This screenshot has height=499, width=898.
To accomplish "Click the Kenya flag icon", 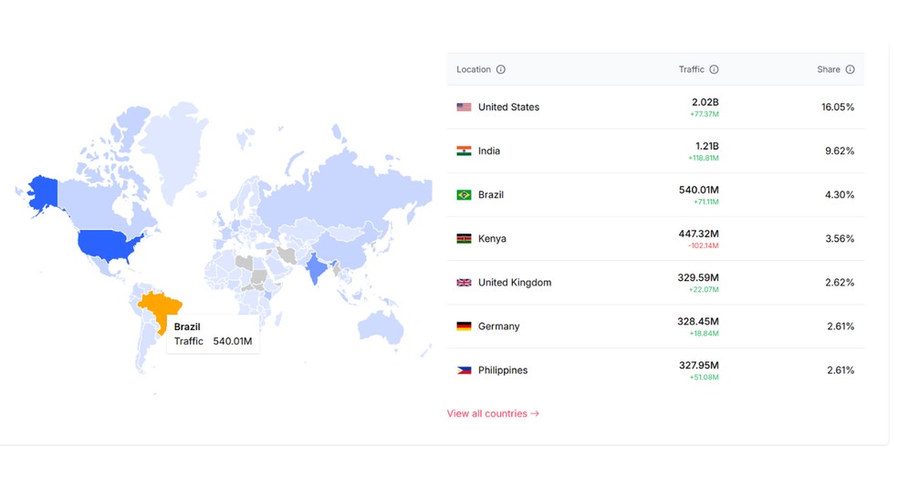I will click(x=464, y=239).
